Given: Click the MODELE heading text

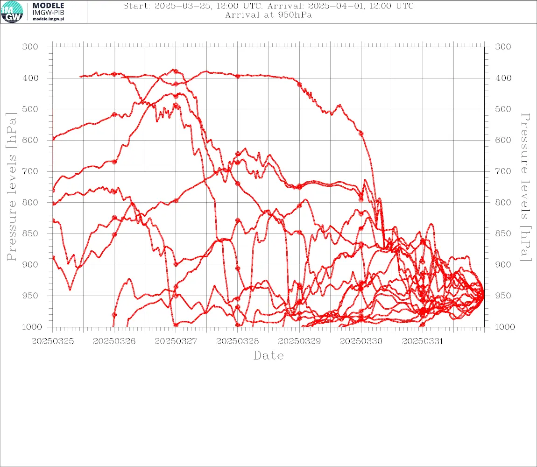Looking at the screenshot, I should tap(48, 6).
